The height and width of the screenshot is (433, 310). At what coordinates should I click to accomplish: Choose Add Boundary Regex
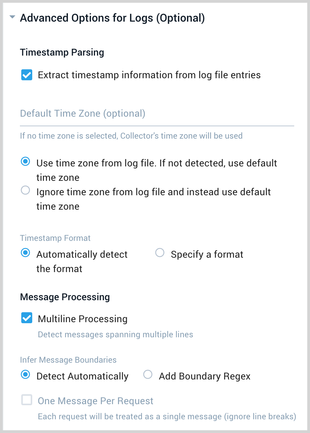click(x=147, y=375)
